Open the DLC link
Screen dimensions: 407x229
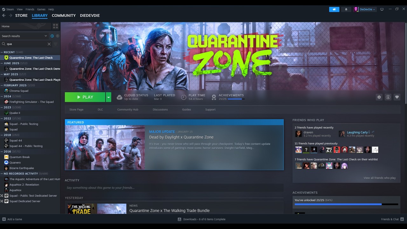point(100,109)
